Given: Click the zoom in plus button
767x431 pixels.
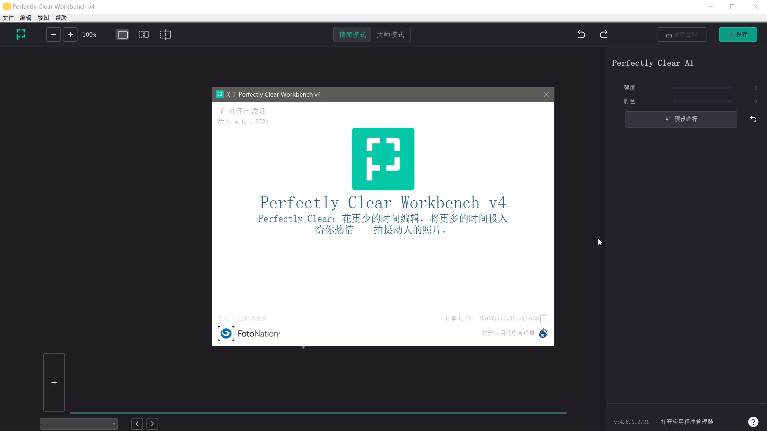Looking at the screenshot, I should point(70,34).
